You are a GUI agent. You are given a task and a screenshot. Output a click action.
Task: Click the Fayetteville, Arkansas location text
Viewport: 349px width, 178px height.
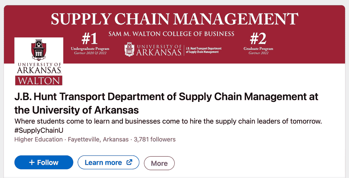98,140
